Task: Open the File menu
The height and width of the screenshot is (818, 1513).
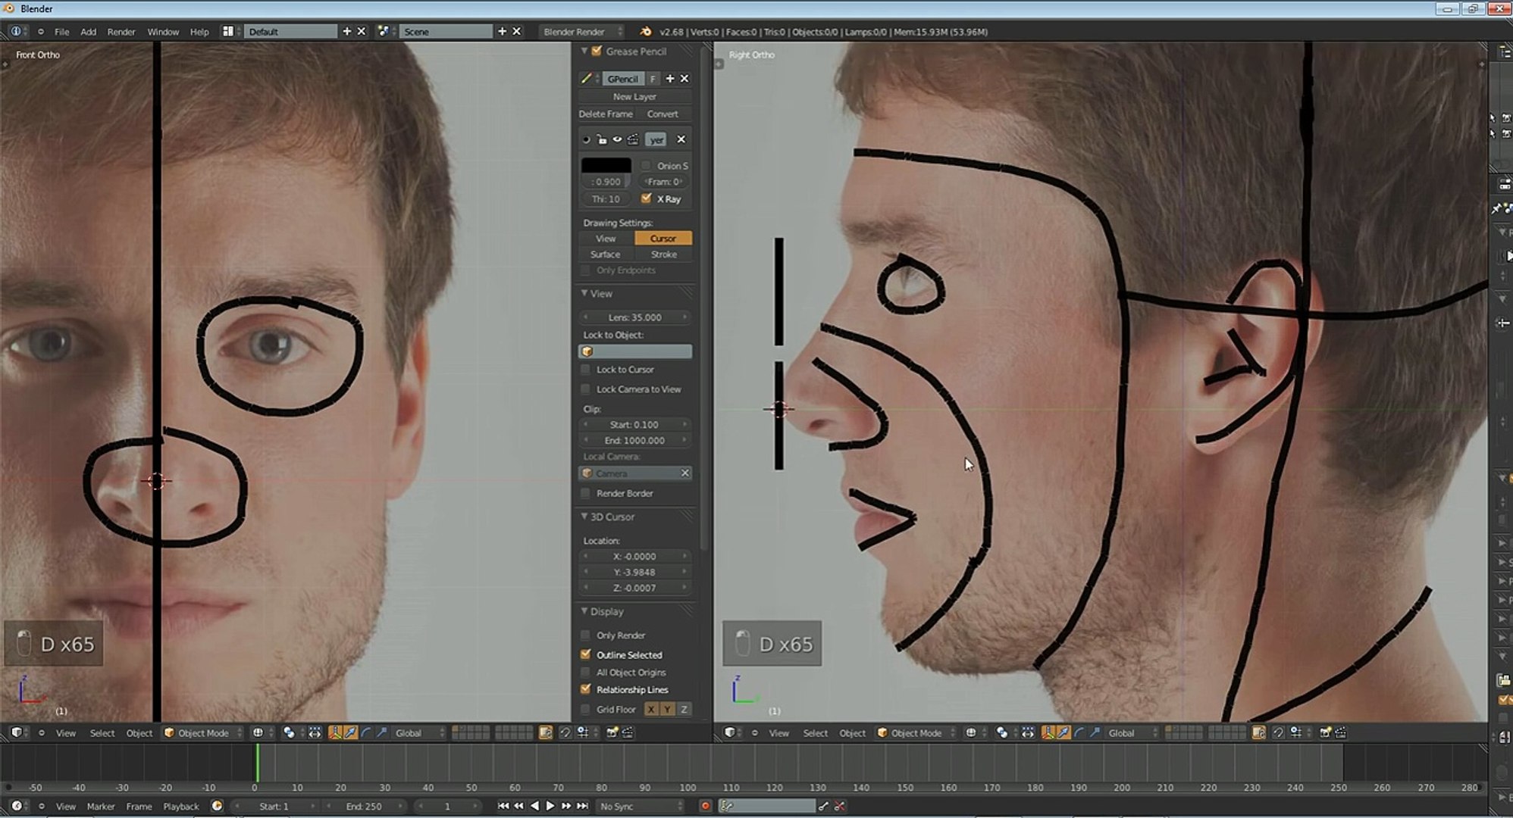Action: click(x=62, y=32)
